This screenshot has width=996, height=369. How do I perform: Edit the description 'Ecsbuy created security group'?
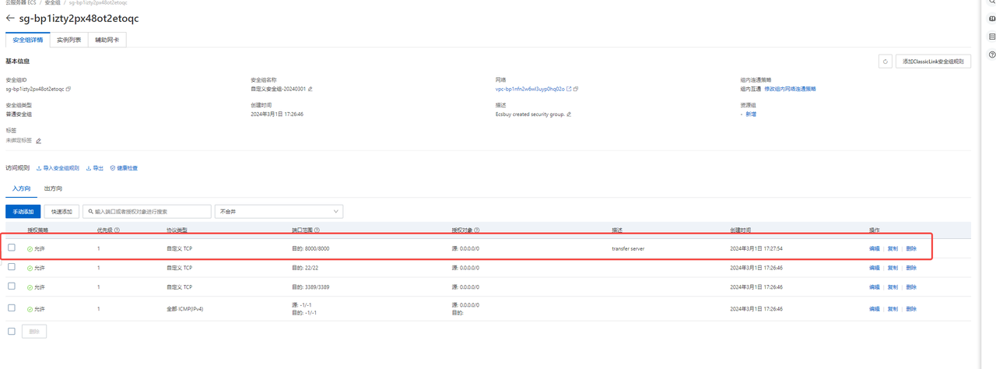coord(569,114)
